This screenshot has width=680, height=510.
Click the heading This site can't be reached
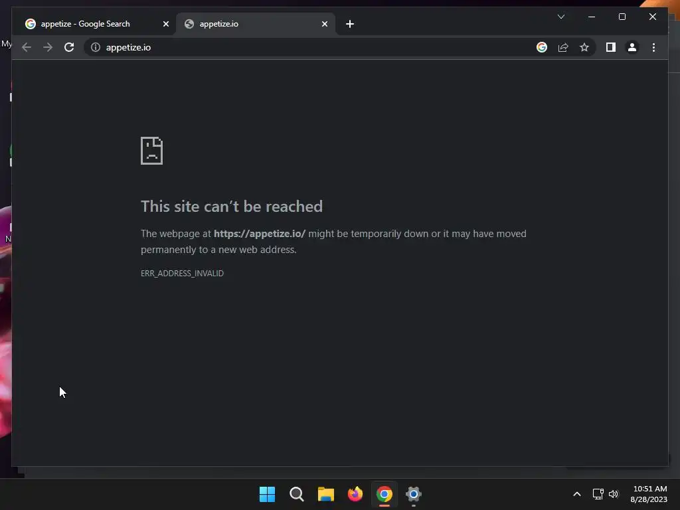coord(232,207)
